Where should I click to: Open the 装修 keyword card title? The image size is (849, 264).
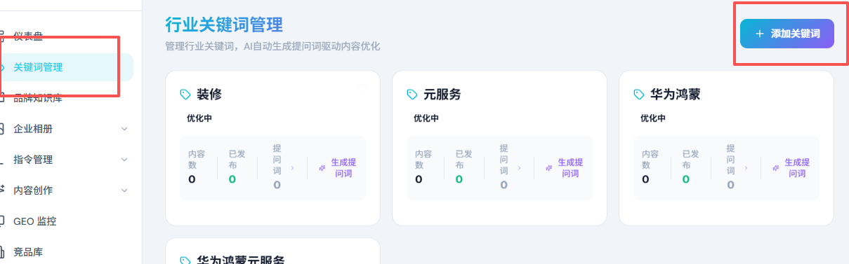pos(209,95)
